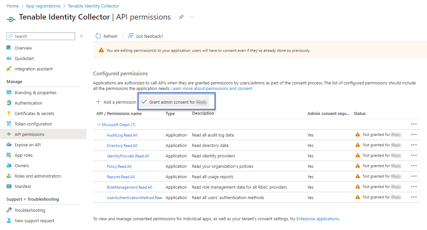Viewport: 427px width, 230px height.
Task: Open the Manifest menu item
Action: coord(23,186)
